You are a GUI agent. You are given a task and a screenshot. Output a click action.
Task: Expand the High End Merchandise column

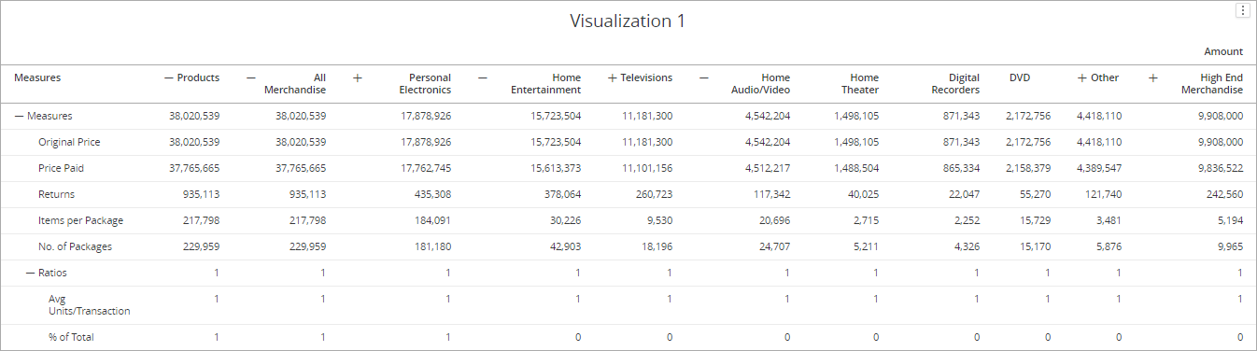point(1152,78)
